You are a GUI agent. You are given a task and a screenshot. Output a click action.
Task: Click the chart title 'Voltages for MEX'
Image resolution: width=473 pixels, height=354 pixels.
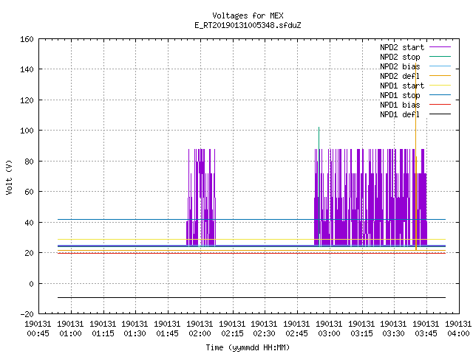(248, 15)
